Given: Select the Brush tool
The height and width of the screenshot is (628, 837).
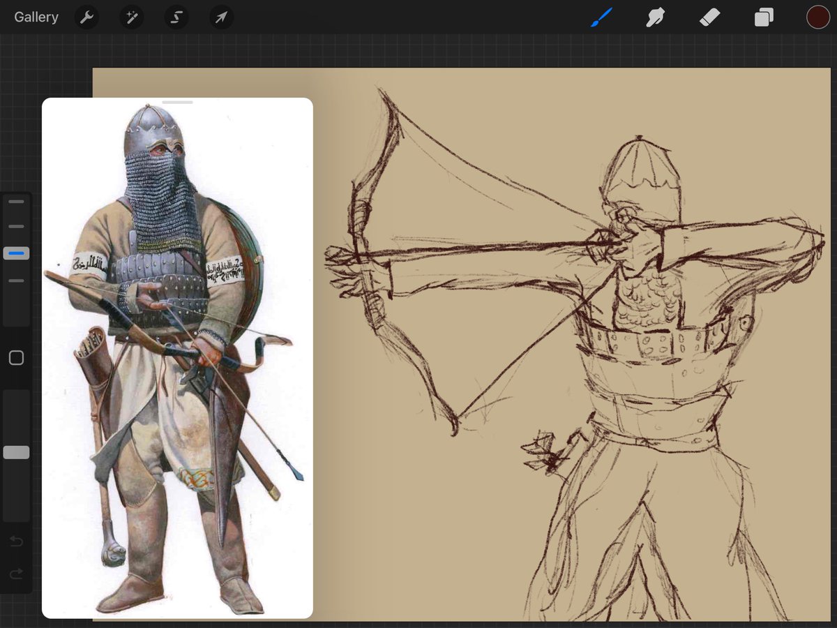Looking at the screenshot, I should [601, 17].
